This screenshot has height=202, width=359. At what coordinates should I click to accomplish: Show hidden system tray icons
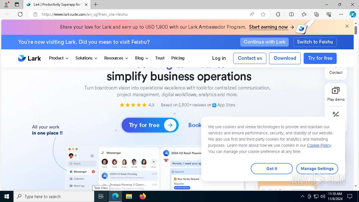click(302, 196)
